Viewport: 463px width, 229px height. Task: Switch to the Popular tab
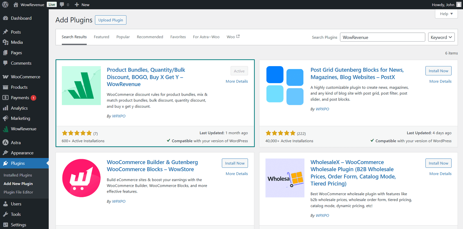tap(123, 37)
